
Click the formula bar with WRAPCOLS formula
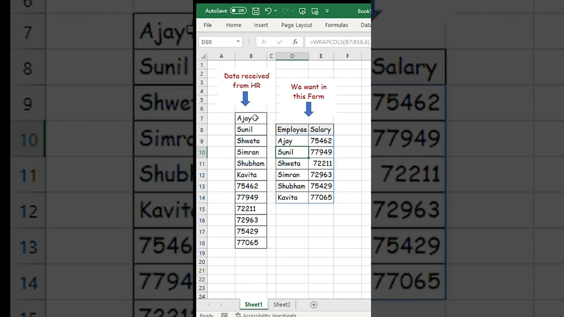point(338,42)
